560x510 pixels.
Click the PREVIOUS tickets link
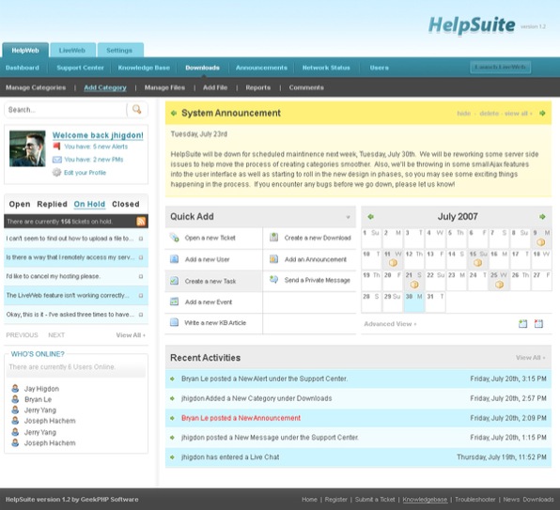tap(22, 335)
